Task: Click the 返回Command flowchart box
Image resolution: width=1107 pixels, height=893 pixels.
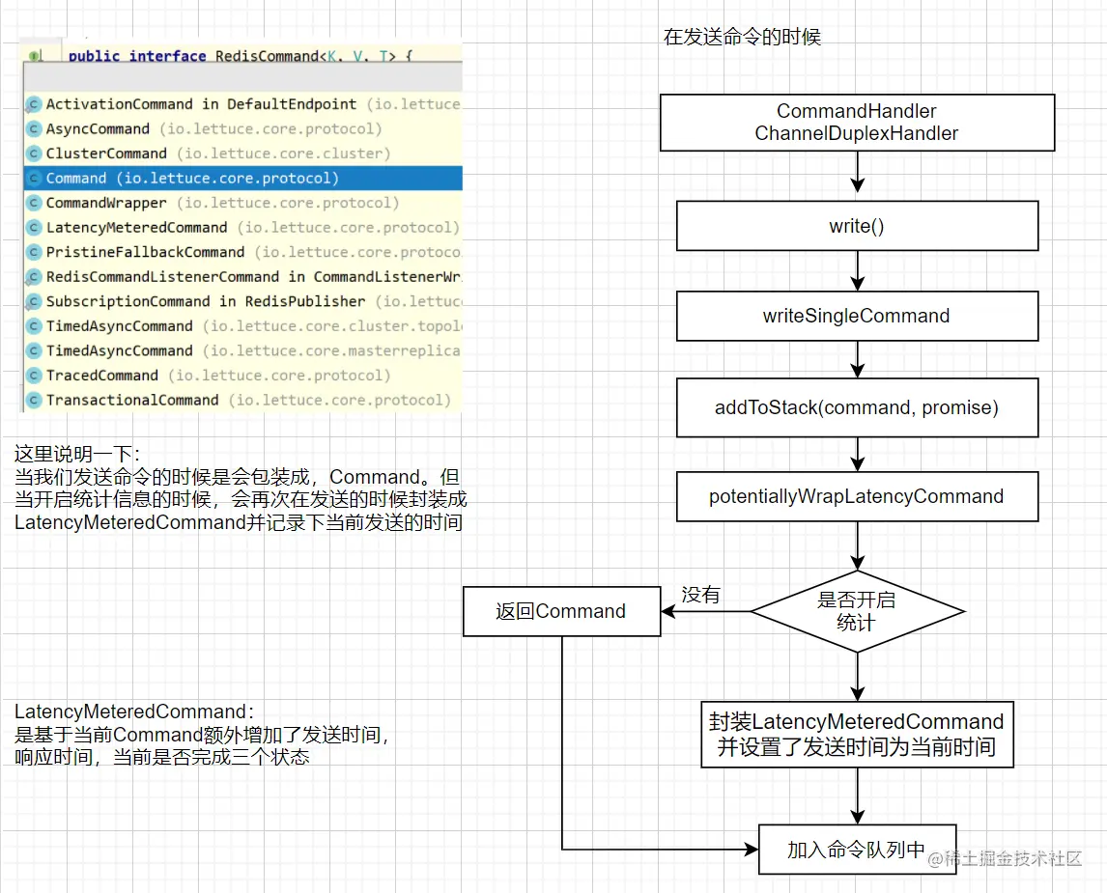Action: [x=561, y=610]
